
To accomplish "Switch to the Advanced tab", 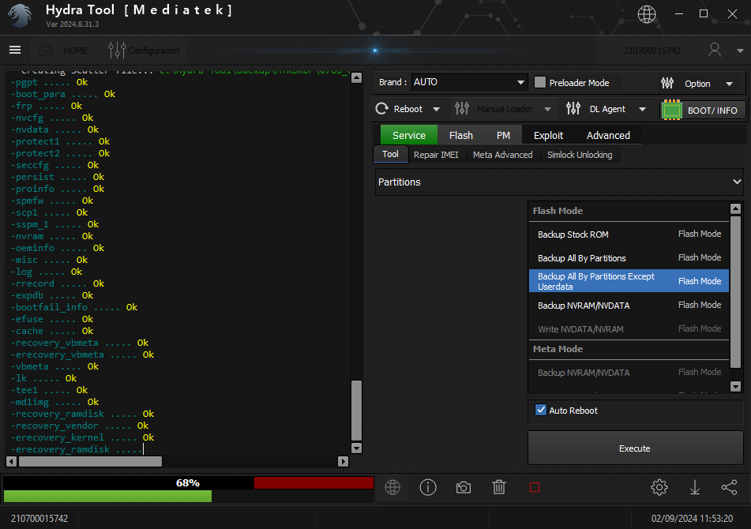I will [608, 135].
